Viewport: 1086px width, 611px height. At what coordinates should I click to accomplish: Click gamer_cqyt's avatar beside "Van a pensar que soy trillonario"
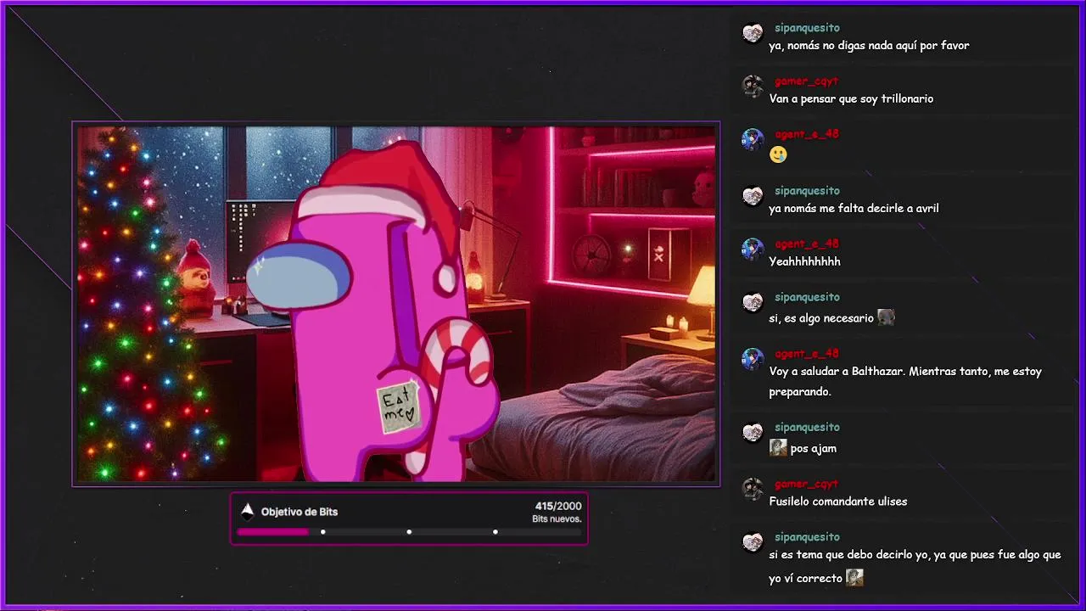[753, 86]
